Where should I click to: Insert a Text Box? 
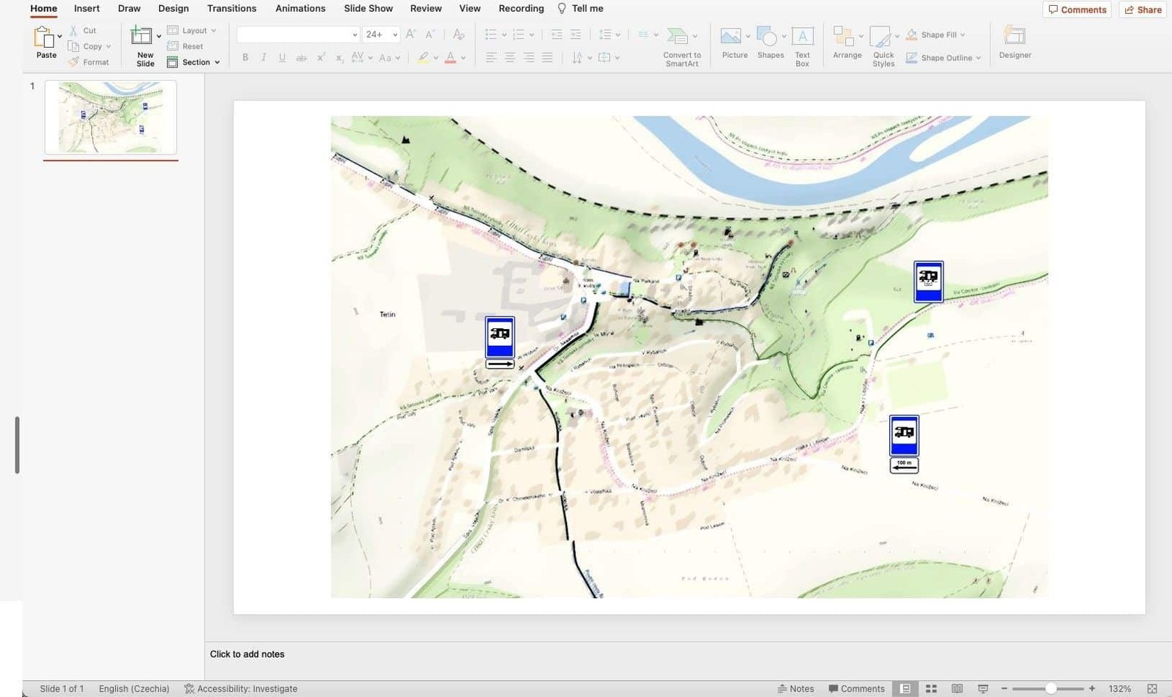[802, 38]
